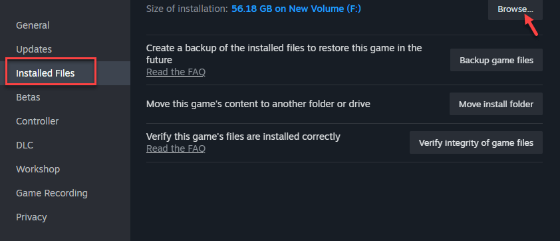Click the 56.18 GB on New Volume text
560x241 pixels.
296,9
